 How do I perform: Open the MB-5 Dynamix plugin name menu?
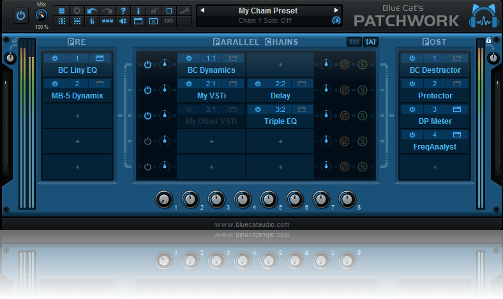pos(77,96)
